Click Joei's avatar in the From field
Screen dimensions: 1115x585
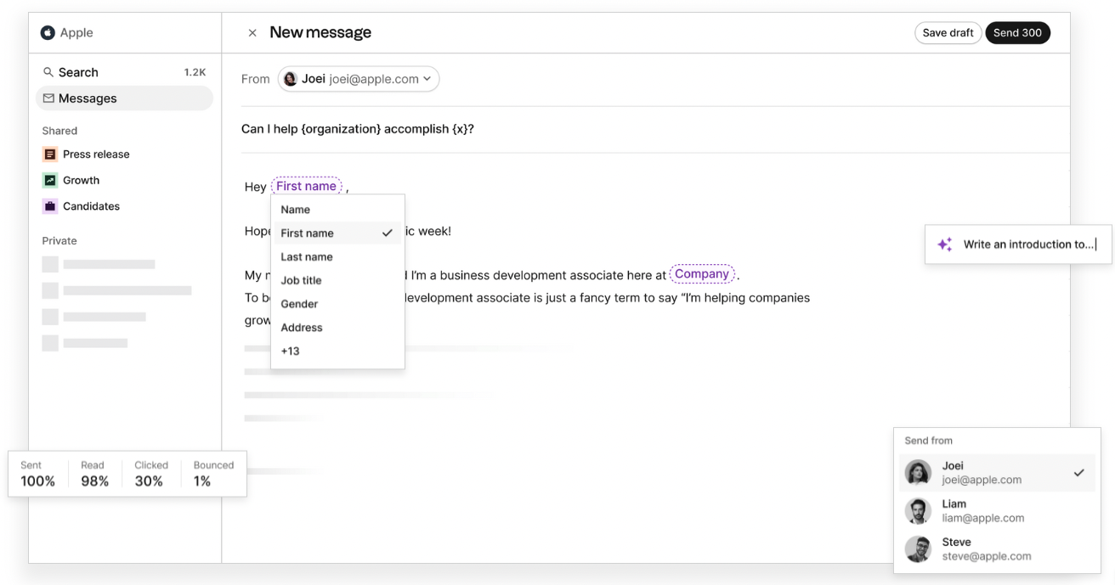(x=291, y=79)
